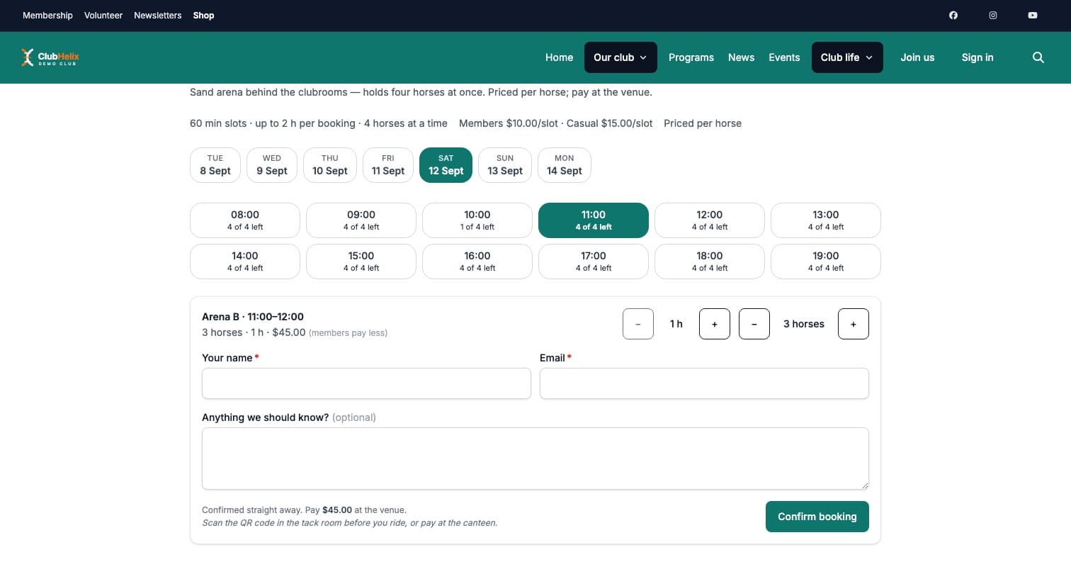This screenshot has width=1071, height=574.
Task: Select Friday 11 Sept date
Action: (388, 165)
